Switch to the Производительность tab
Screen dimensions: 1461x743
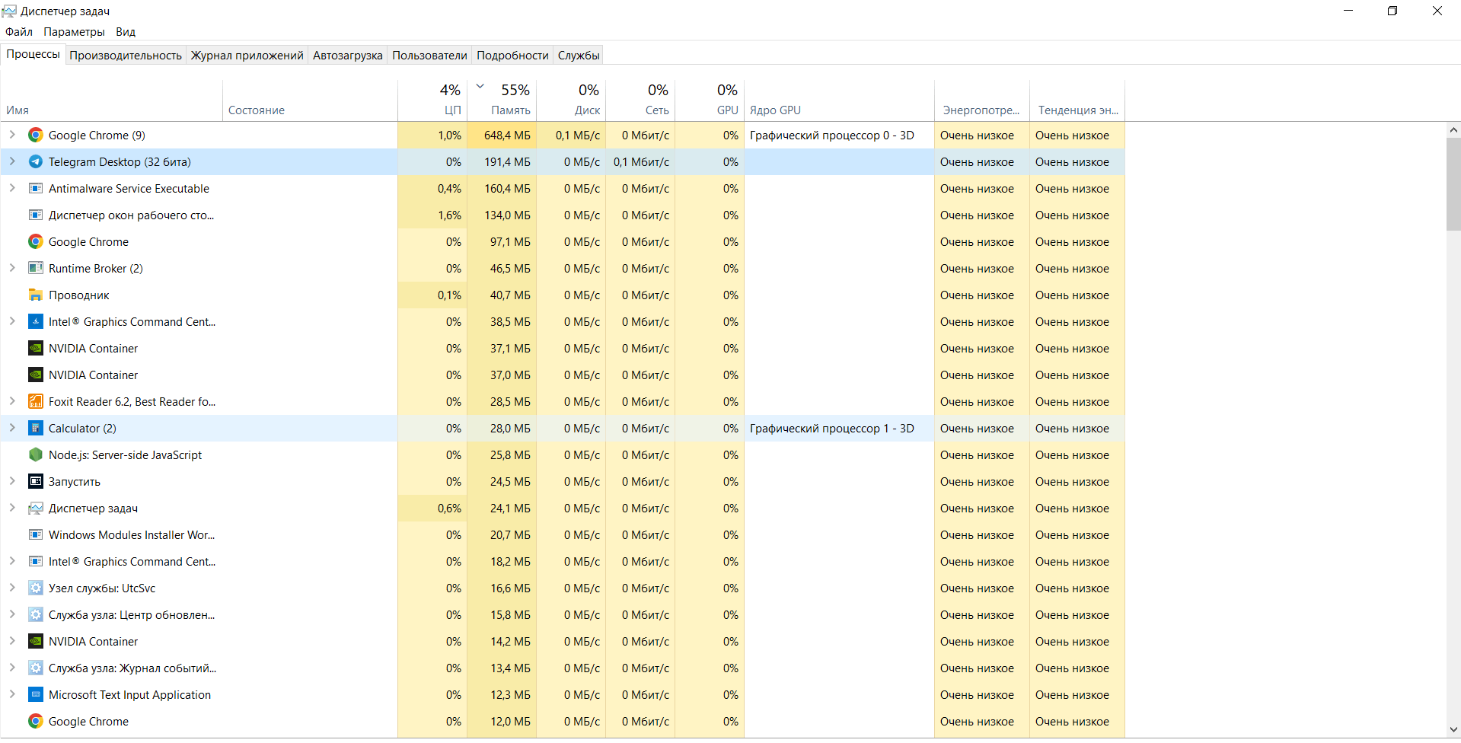126,56
